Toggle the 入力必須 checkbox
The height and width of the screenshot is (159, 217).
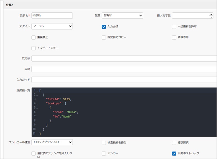(x=104, y=27)
